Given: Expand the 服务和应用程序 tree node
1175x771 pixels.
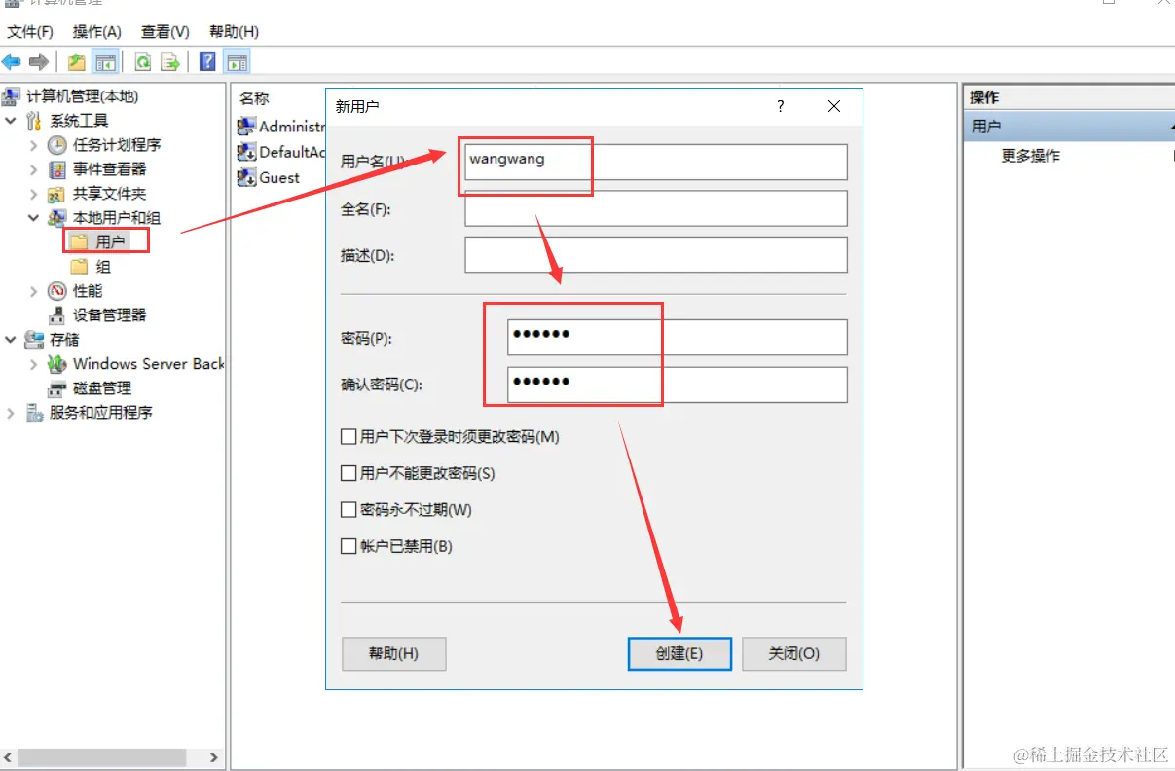Looking at the screenshot, I should click(11, 413).
